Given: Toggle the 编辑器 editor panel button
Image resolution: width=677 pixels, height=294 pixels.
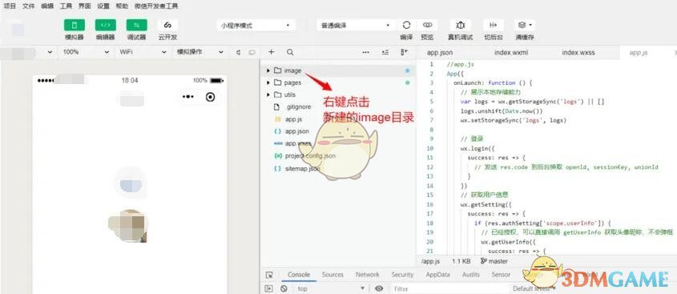Looking at the screenshot, I should pos(105,25).
